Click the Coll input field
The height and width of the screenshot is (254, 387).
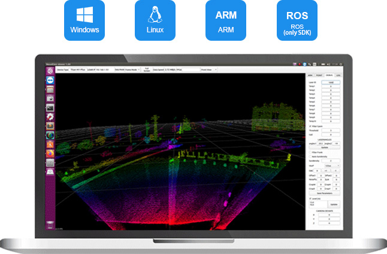pyautogui.click(x=331, y=135)
